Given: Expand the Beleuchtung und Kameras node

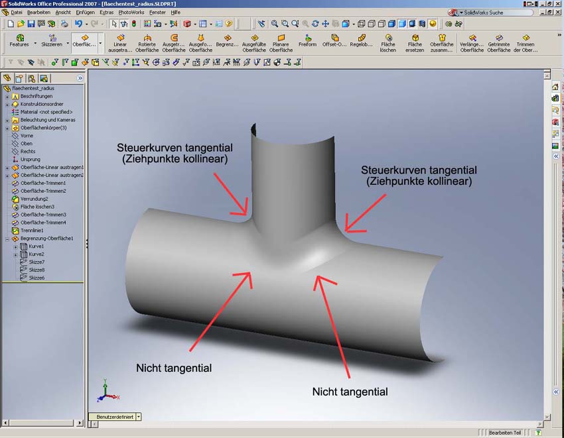Looking at the screenshot, I should click(x=7, y=120).
